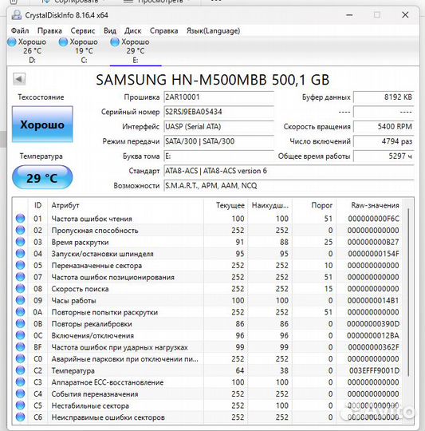The width and height of the screenshot is (425, 431).
Task: Open the Сервис menu
Action: [83, 30]
